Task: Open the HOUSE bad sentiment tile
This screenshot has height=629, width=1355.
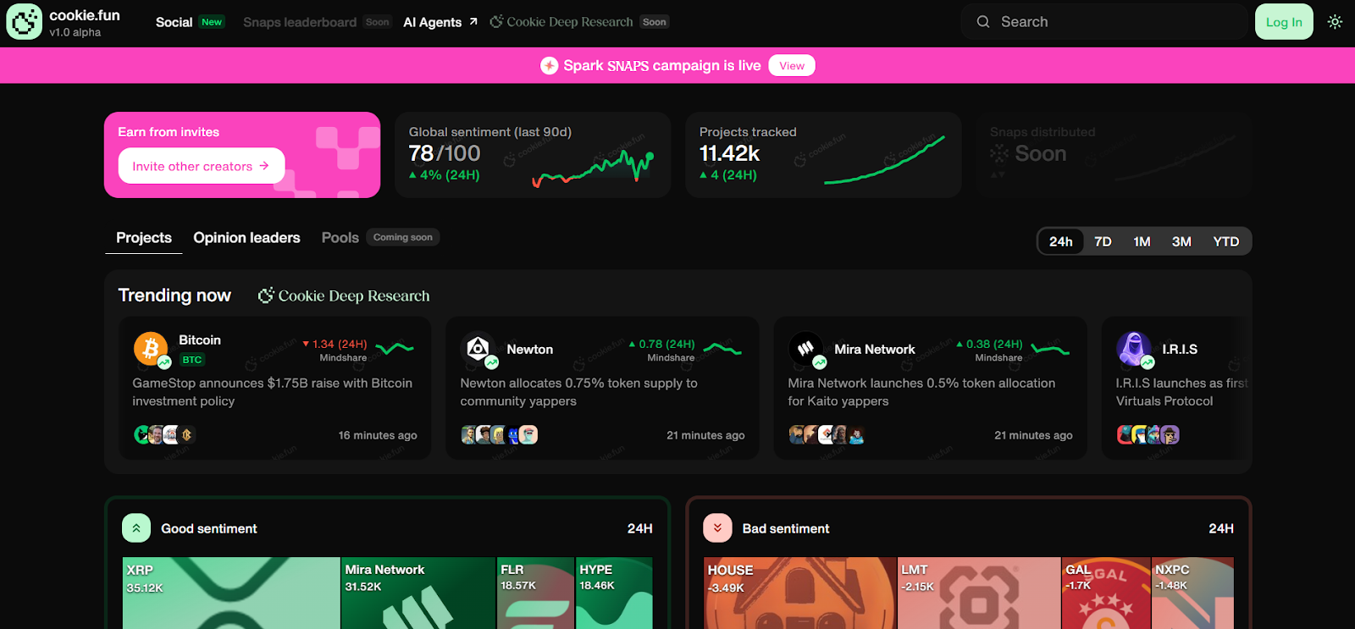Action: 800,593
